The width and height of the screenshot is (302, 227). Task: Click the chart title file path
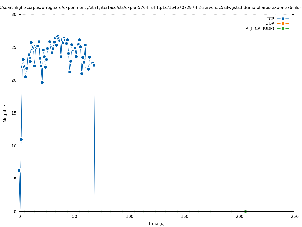(151, 8)
